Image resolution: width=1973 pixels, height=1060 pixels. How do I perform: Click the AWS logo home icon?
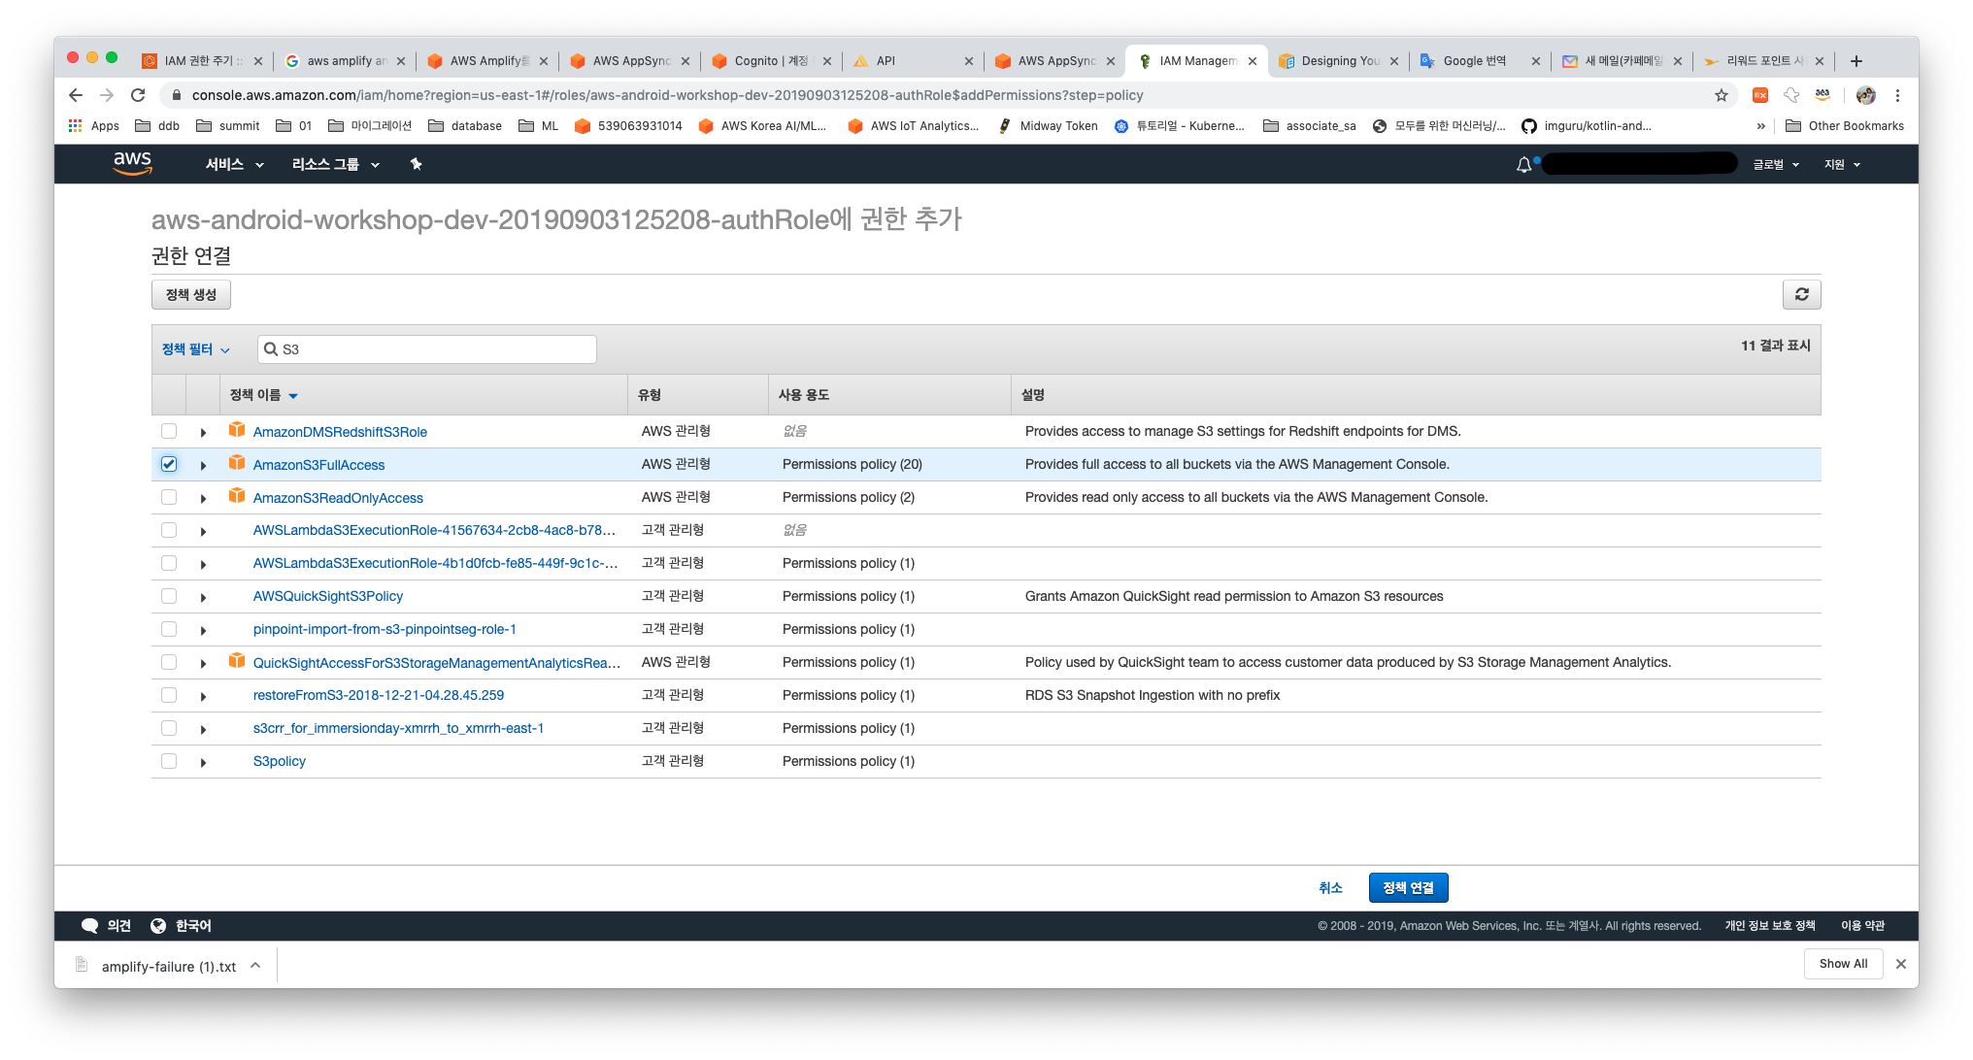(x=132, y=163)
